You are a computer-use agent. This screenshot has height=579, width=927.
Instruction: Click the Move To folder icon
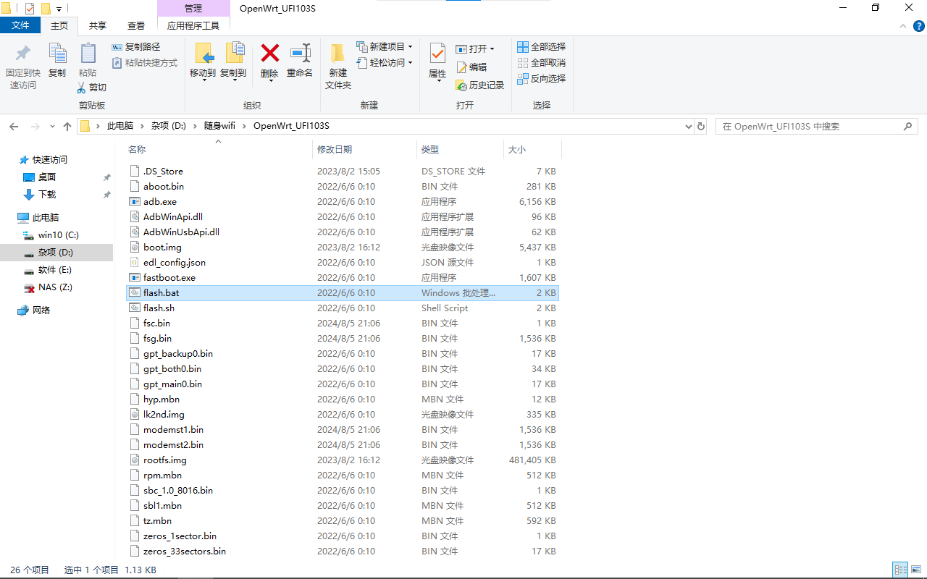pos(203,54)
